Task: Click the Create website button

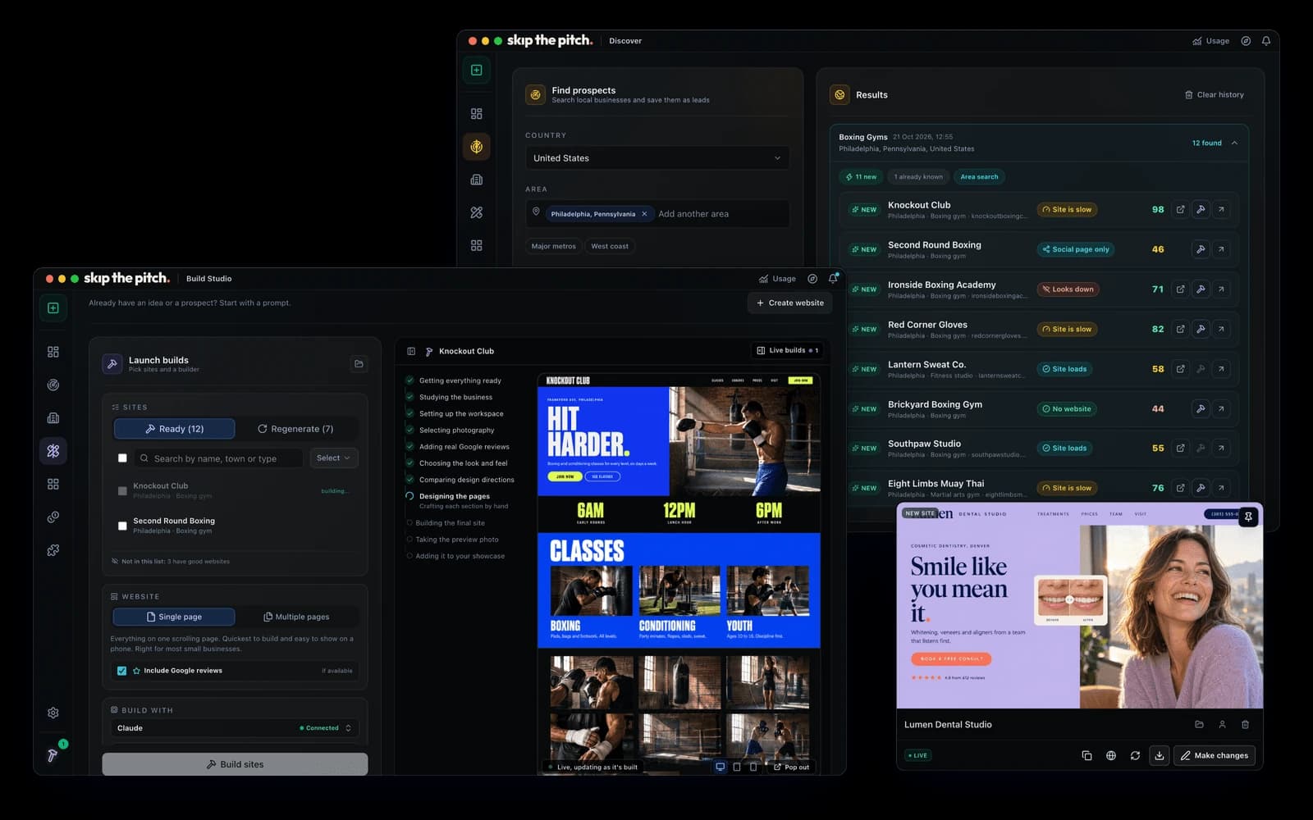Action: pos(790,303)
